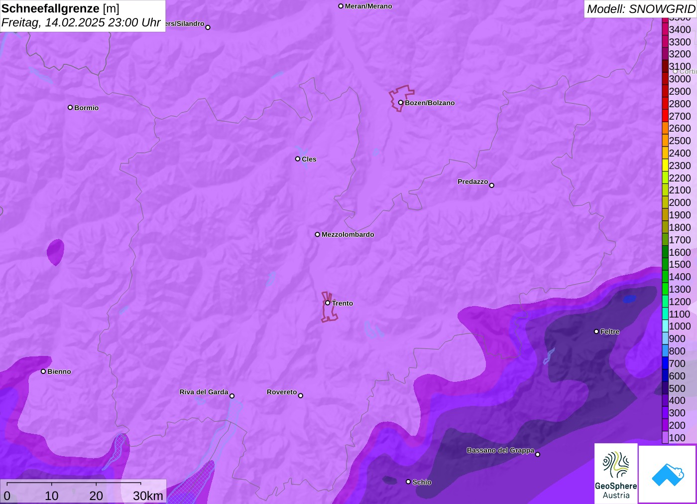Click the legend value 1500
This screenshot has width=697, height=504.
[680, 264]
